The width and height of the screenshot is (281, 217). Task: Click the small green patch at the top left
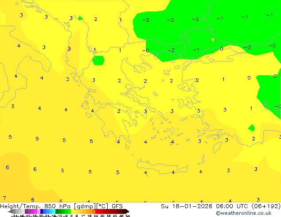[80, 18]
